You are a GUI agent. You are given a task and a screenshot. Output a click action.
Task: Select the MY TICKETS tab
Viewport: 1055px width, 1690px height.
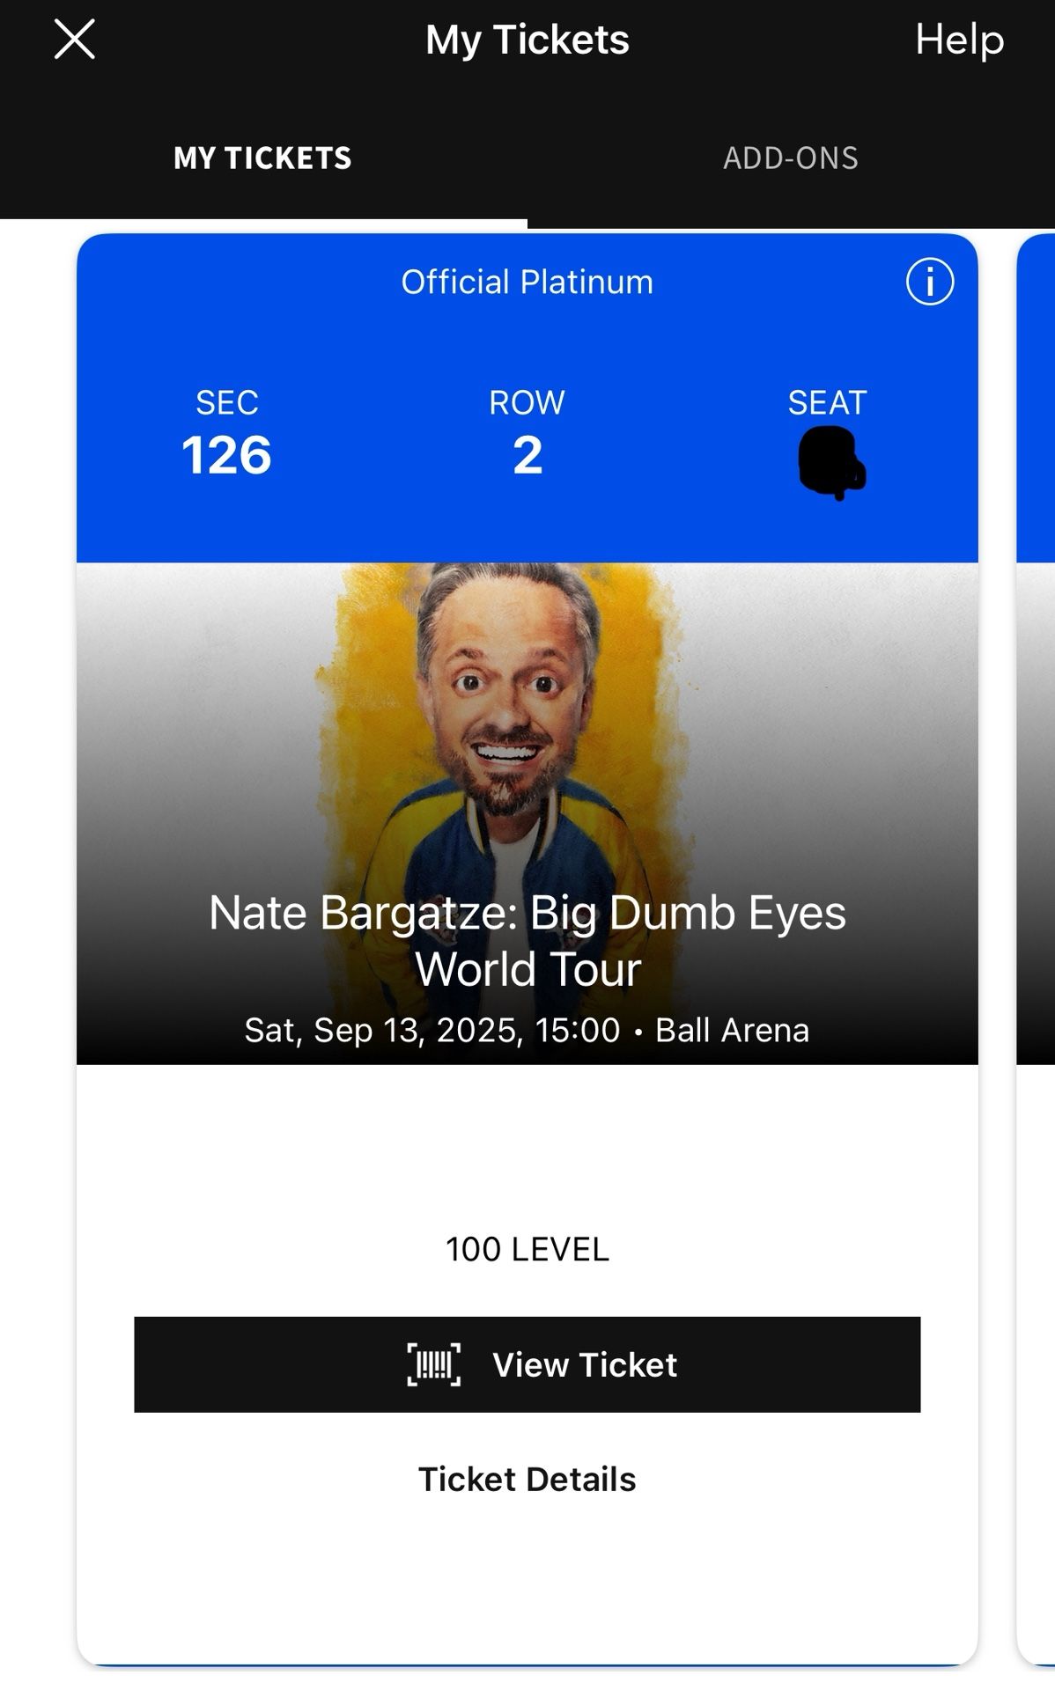(x=262, y=158)
